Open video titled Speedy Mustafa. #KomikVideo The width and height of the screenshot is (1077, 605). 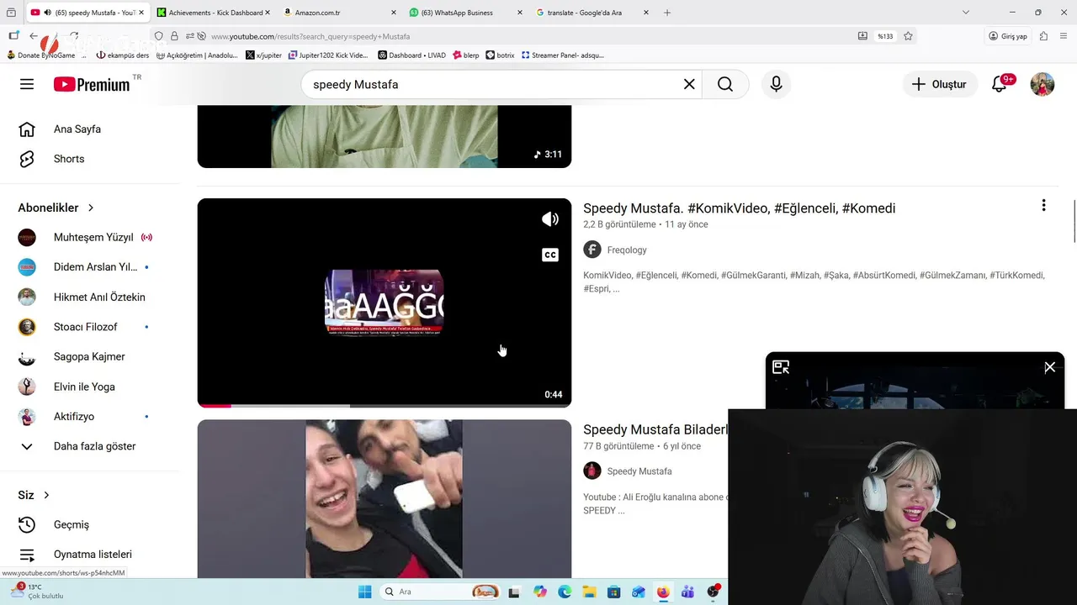739,208
